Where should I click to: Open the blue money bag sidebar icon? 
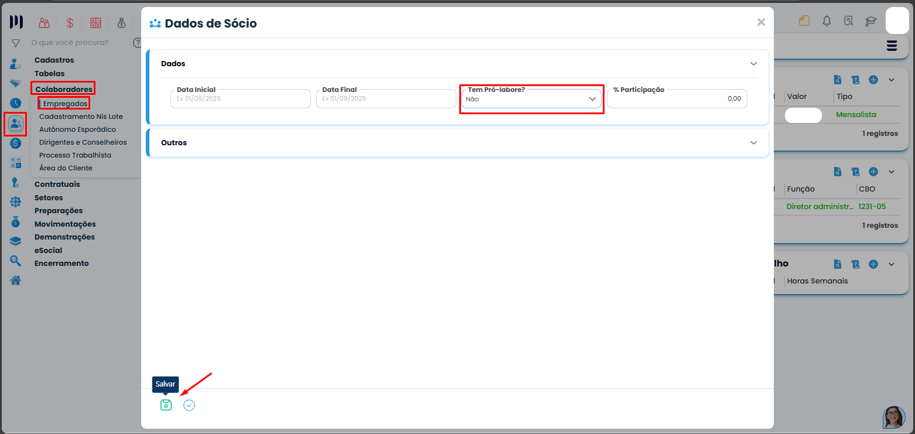(16, 222)
